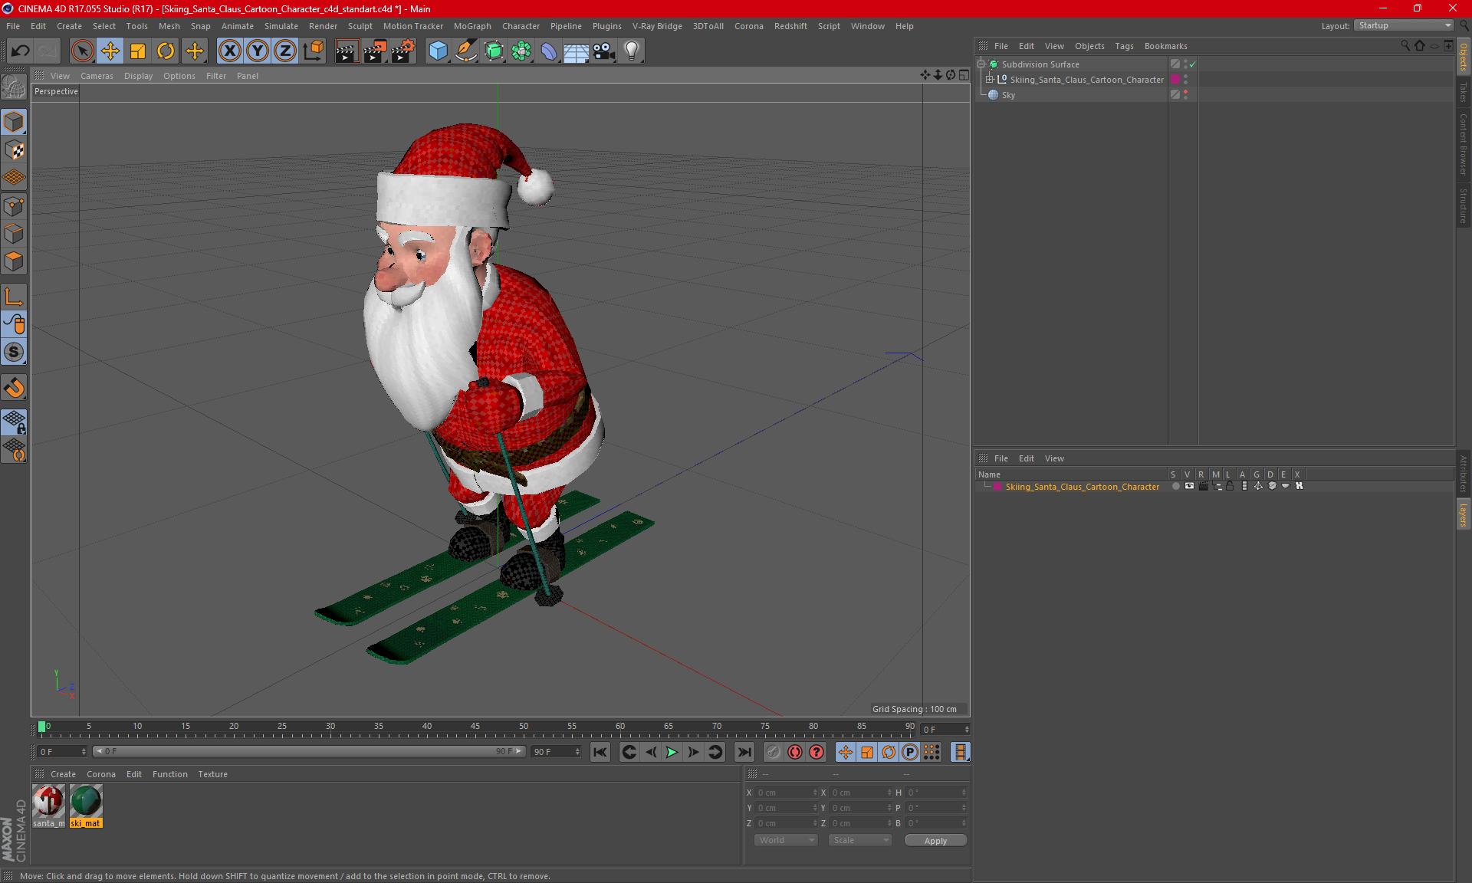Open material manager Texture menu

(212, 774)
